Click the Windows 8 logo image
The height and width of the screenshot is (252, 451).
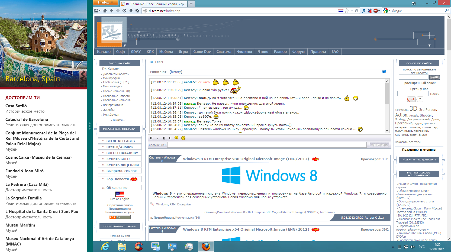pyautogui.click(x=270, y=175)
